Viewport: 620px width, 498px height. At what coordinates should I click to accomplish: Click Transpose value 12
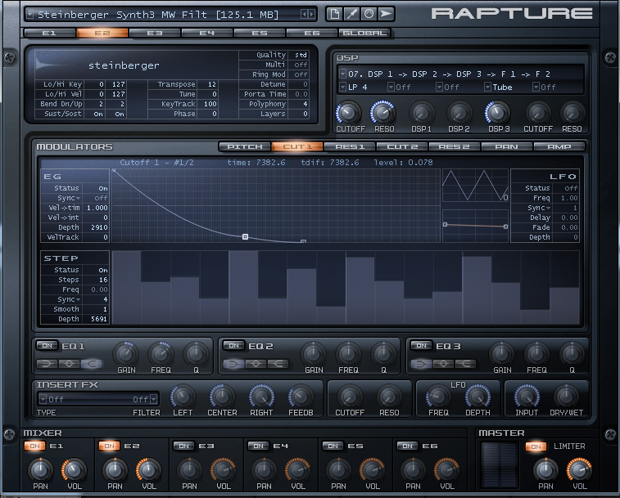coord(212,84)
